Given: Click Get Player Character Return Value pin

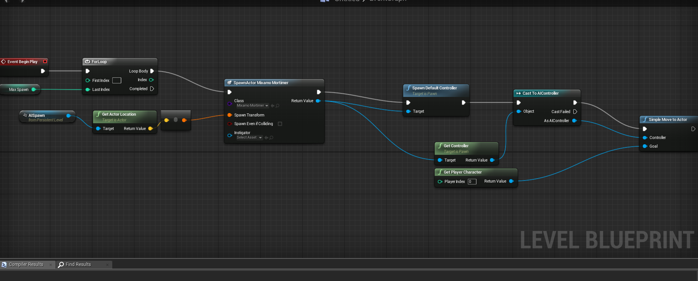Looking at the screenshot, I should pos(511,181).
